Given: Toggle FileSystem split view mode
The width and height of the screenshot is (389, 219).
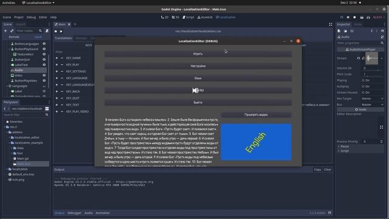Looking at the screenshot, I should pos(47,109).
